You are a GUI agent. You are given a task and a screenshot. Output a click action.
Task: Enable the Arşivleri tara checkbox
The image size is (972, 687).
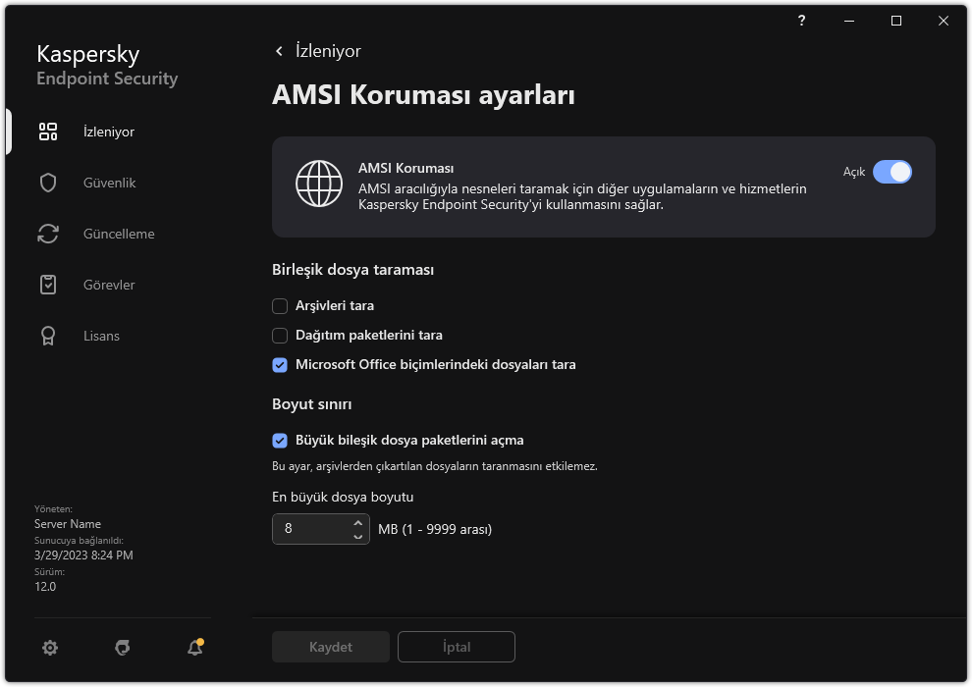tap(280, 305)
